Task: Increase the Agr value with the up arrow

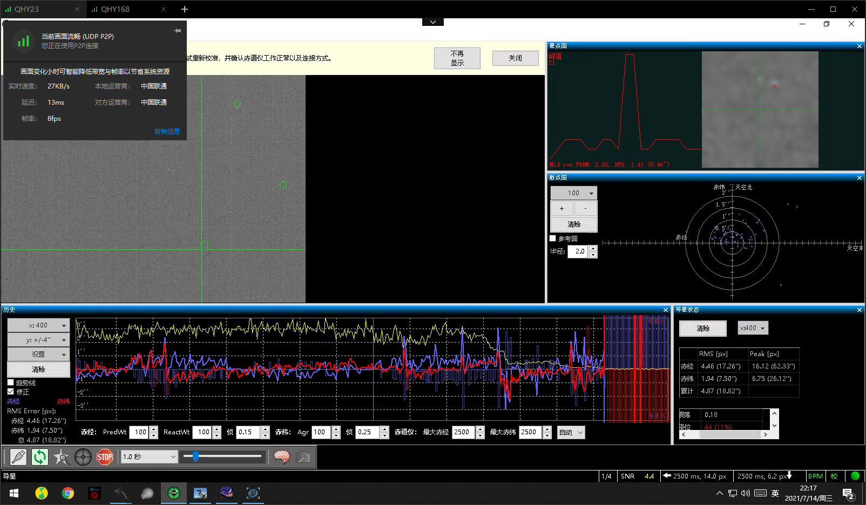Action: (x=336, y=429)
